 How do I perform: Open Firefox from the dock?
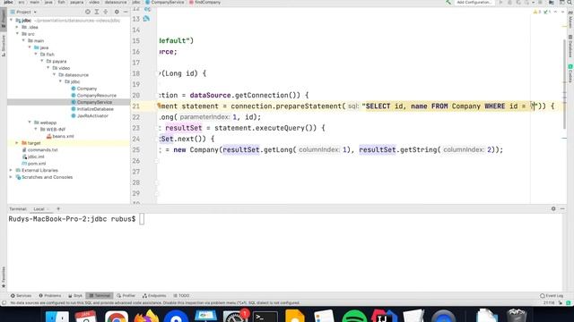[146, 316]
